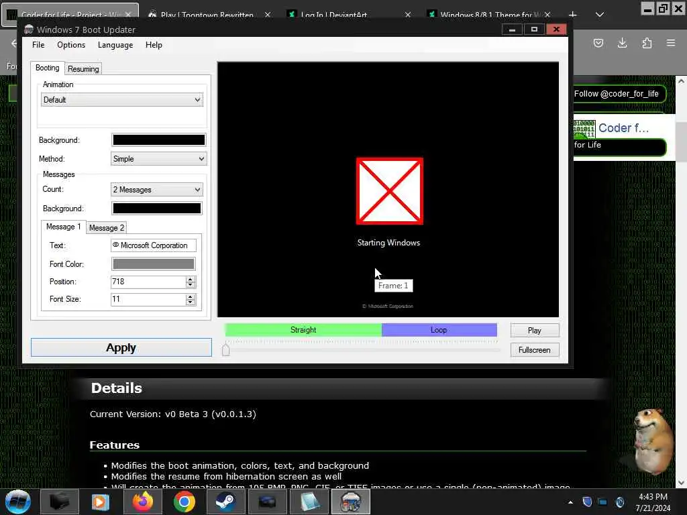Decrease Position with the down arrow
Screen dimensions: 687x515
[x=190, y=284]
